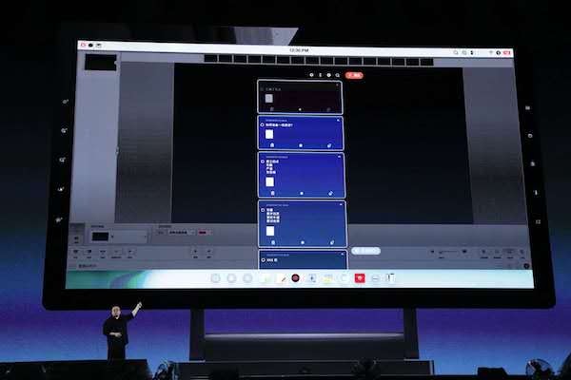Open the dark red round app in the dock
This screenshot has height=380, width=571.
click(296, 278)
